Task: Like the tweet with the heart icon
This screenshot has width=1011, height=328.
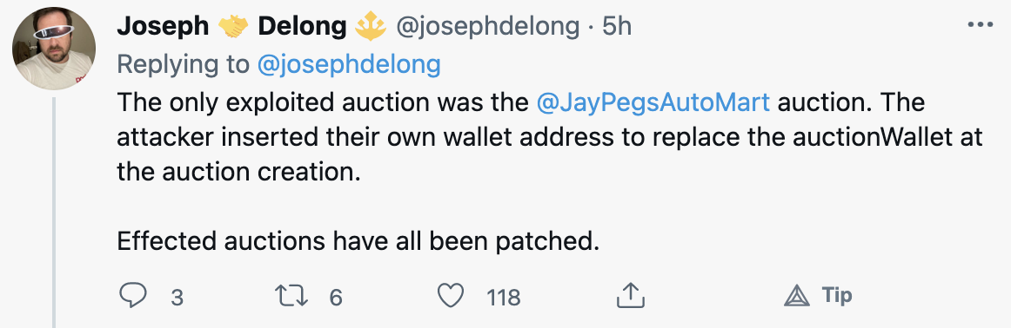Action: (451, 296)
